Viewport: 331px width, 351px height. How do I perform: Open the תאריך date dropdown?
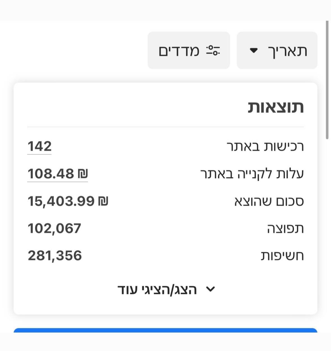(x=277, y=51)
